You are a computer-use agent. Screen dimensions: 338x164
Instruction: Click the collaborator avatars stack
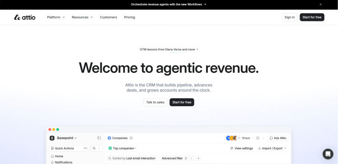232,138
